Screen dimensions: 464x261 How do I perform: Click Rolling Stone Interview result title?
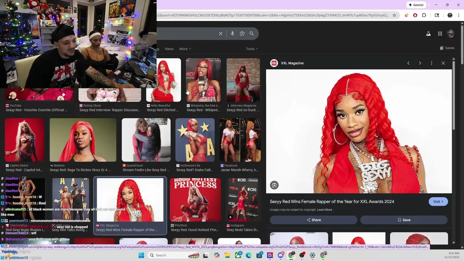click(109, 110)
